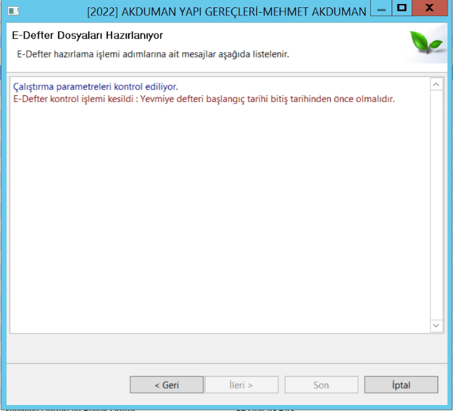Open the window system menu icon

(x=13, y=12)
